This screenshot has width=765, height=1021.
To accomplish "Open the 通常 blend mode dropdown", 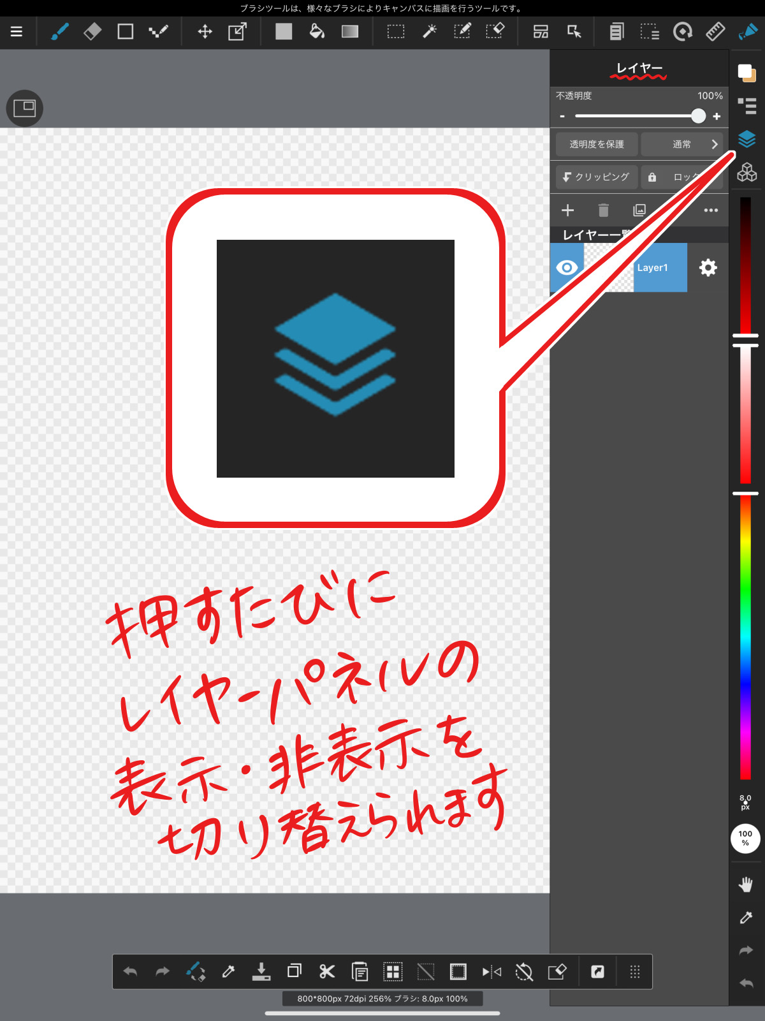I will click(x=681, y=144).
